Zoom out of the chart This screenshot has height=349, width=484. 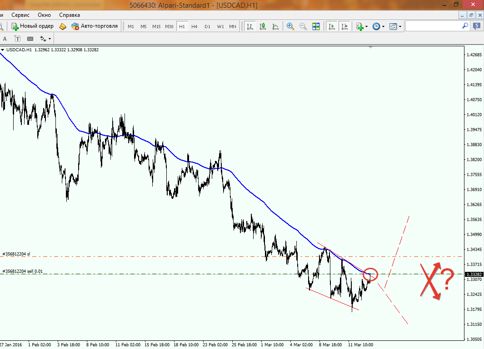(303, 26)
